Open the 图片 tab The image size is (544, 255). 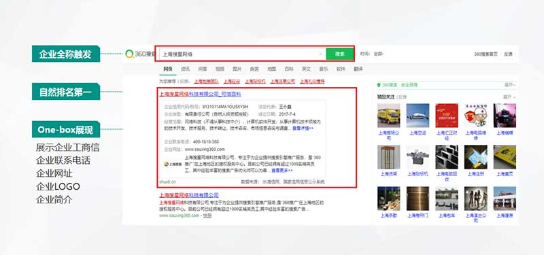[237, 69]
